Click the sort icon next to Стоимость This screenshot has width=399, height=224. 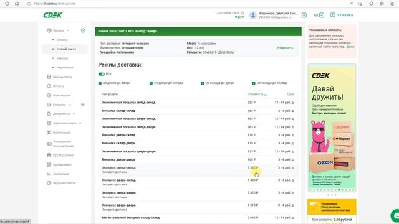[266, 95]
